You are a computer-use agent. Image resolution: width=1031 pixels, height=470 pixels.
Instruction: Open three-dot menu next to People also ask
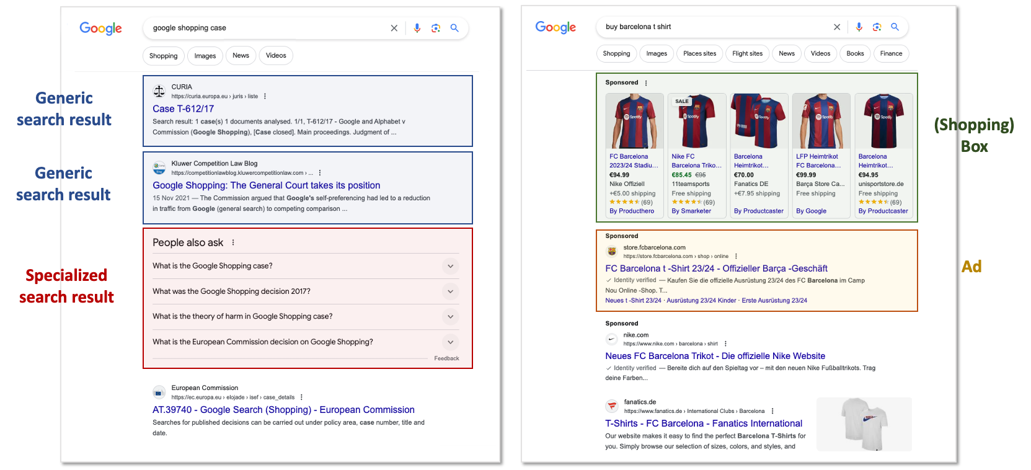click(233, 242)
